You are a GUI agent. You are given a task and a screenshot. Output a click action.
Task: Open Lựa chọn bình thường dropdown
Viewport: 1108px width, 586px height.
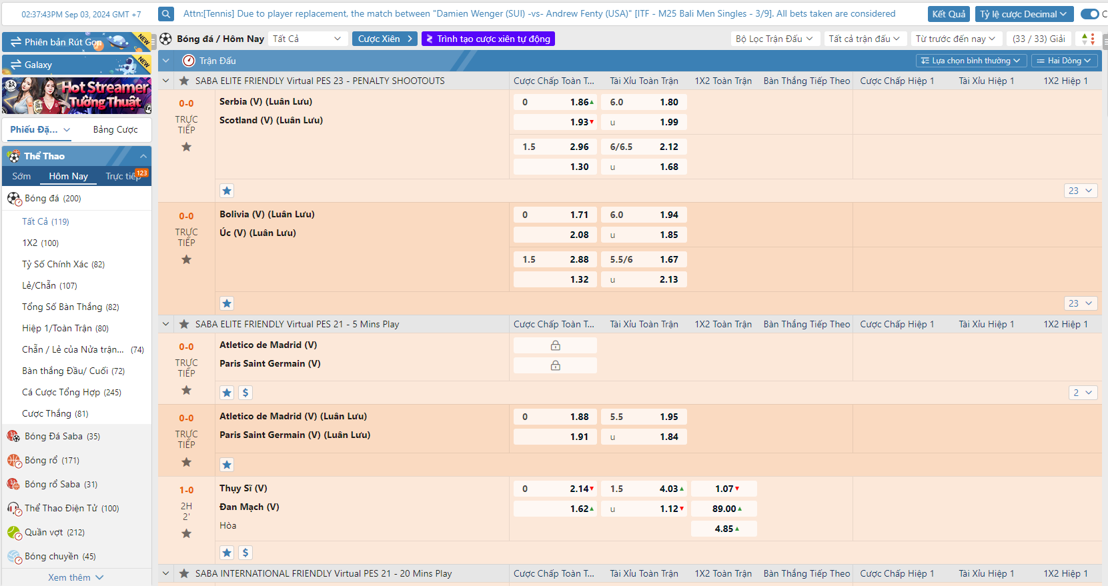click(x=971, y=61)
